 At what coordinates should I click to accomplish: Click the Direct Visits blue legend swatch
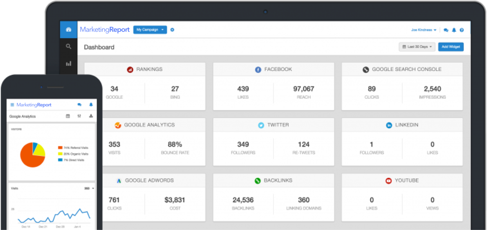[x=60, y=160]
